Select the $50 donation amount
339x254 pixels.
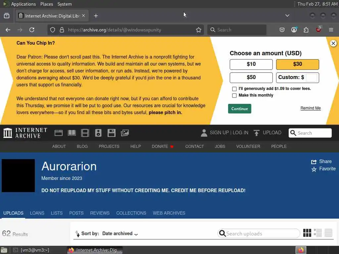pyautogui.click(x=251, y=77)
